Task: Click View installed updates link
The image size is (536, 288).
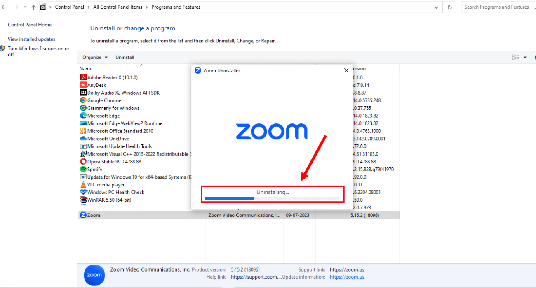Action: 31,39
